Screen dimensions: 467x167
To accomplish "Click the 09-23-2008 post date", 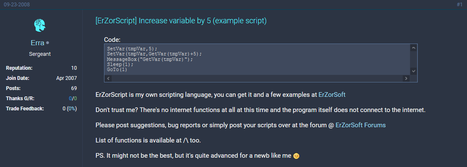I will tap(17, 5).
